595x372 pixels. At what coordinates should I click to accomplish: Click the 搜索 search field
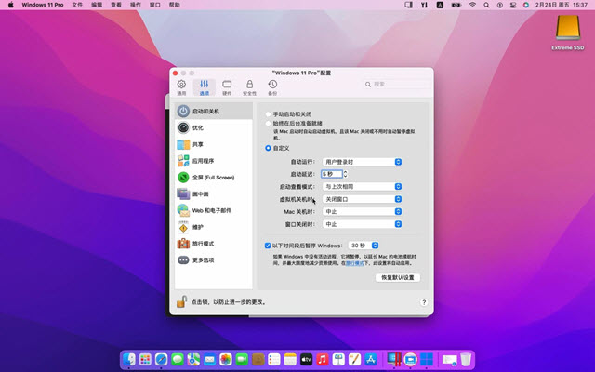pyautogui.click(x=397, y=85)
